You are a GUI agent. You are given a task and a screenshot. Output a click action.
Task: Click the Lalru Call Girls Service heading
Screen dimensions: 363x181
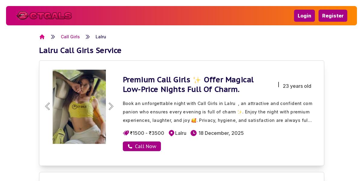coord(80,50)
